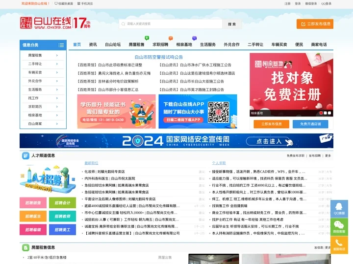Click the 最新职位 heading link

point(91,163)
